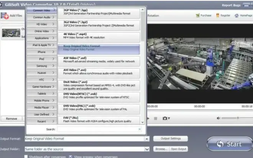Toggle Show preview when conversion checkbox
Viewport: 253px width, 158px height.
coord(70,156)
